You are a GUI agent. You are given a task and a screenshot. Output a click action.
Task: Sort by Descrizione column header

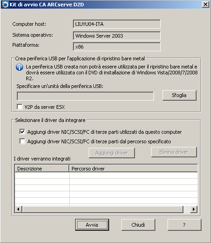[x=42, y=169]
